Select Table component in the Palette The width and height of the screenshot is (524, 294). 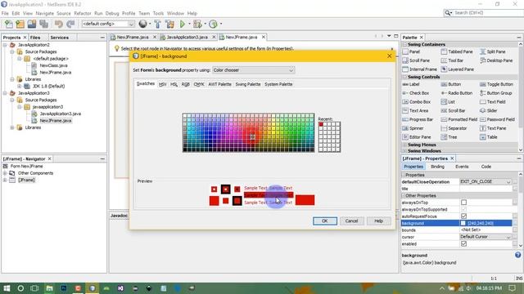pyautogui.click(x=489, y=137)
